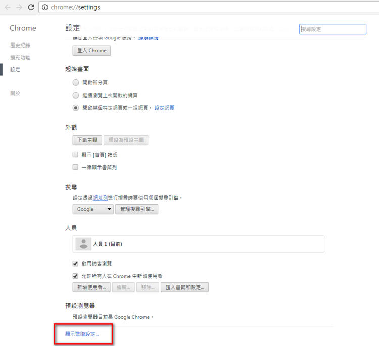Open the 網址列 link
This screenshot has height=346, width=379.
pyautogui.click(x=101, y=198)
